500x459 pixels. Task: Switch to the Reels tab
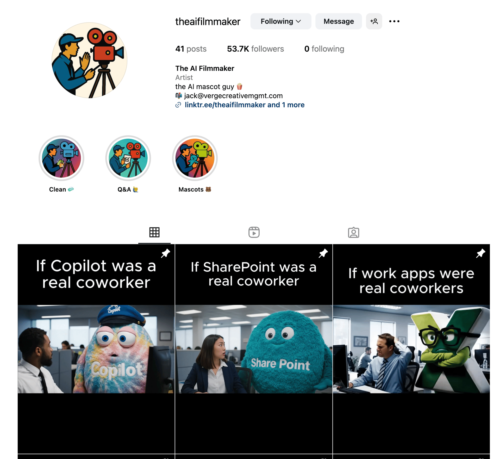[x=254, y=232]
